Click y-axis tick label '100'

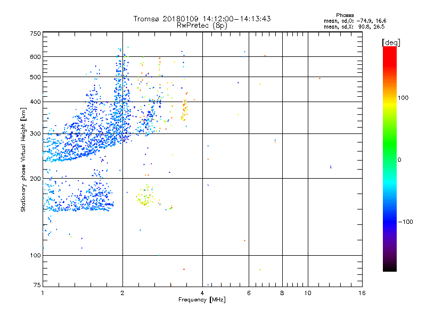(x=35, y=255)
